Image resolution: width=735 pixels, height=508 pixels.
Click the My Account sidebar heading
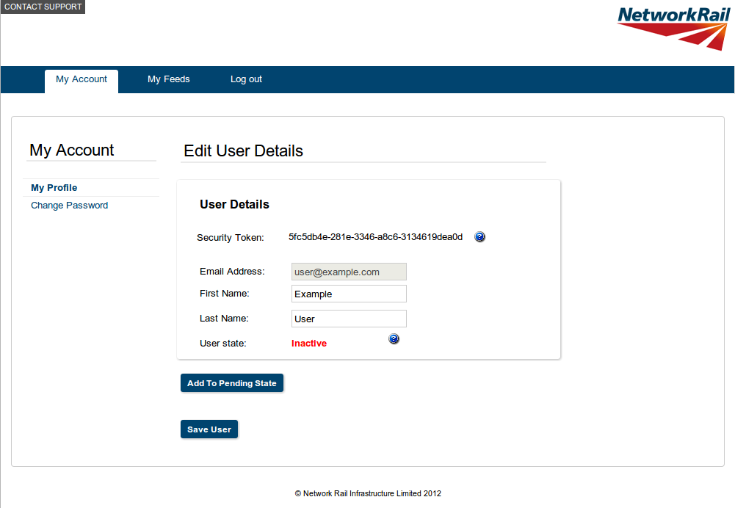(x=72, y=150)
